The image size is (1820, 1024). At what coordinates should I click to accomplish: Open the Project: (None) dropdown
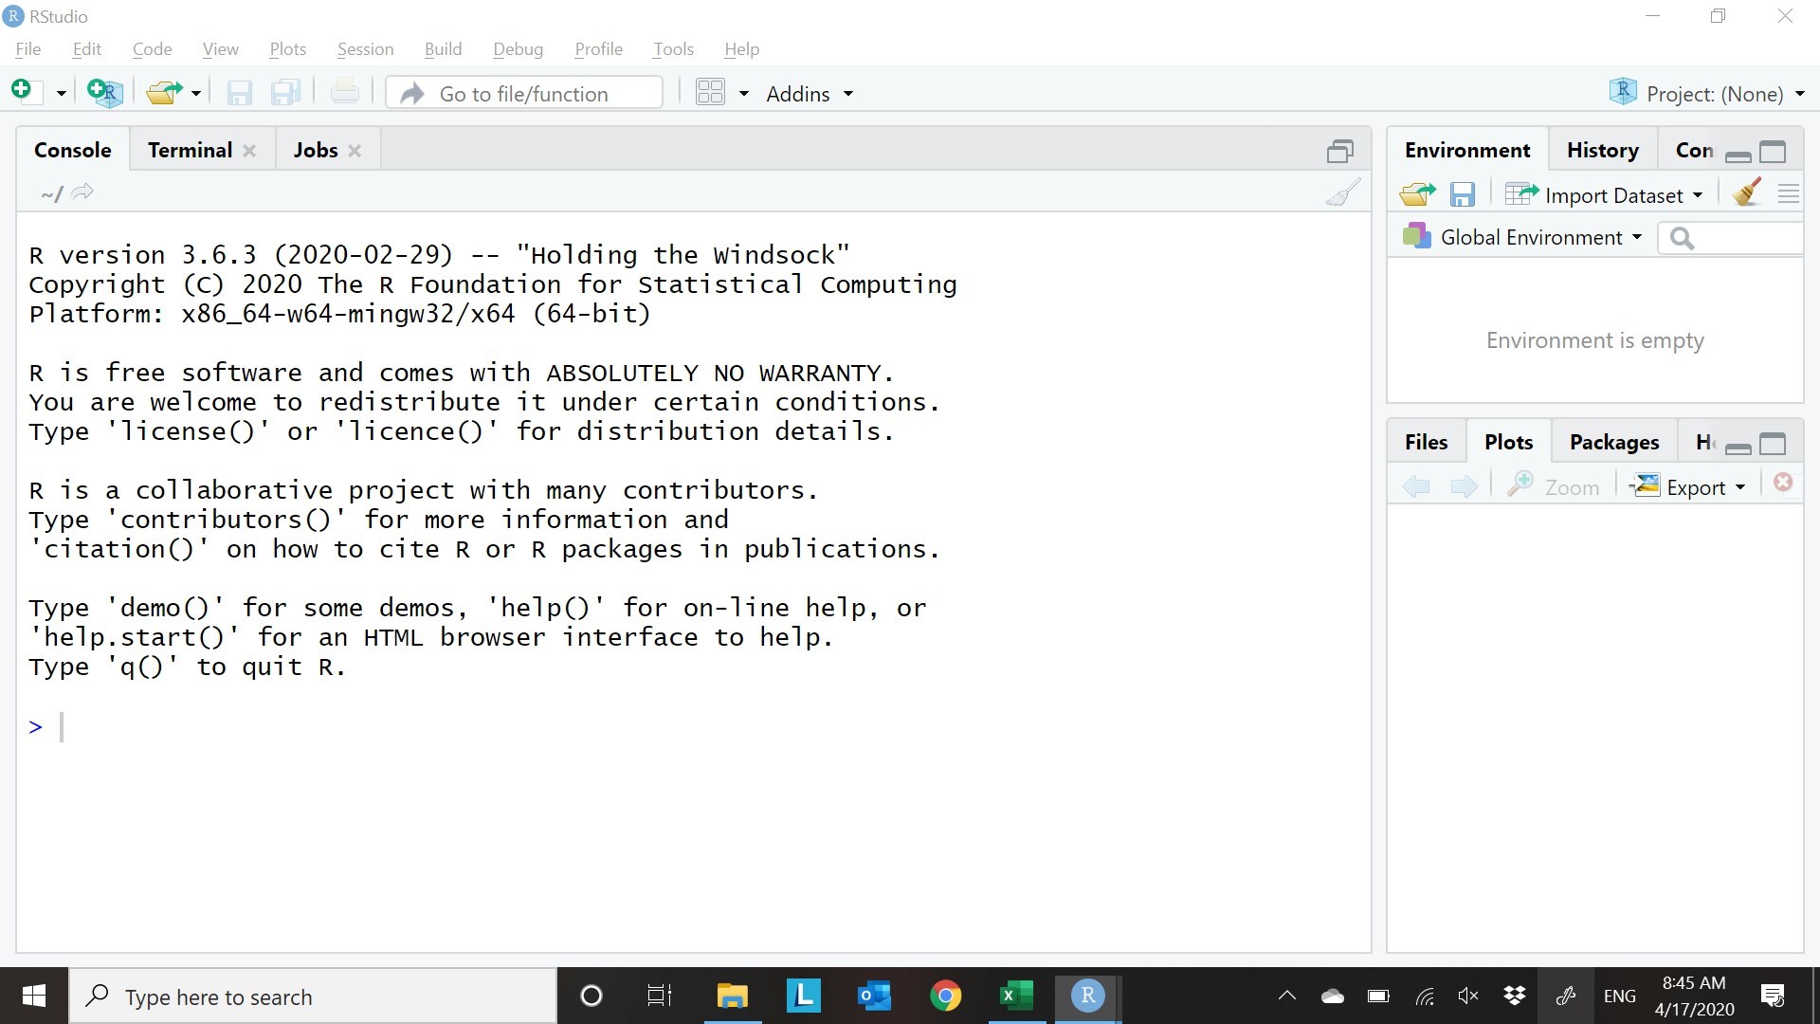pos(1706,93)
